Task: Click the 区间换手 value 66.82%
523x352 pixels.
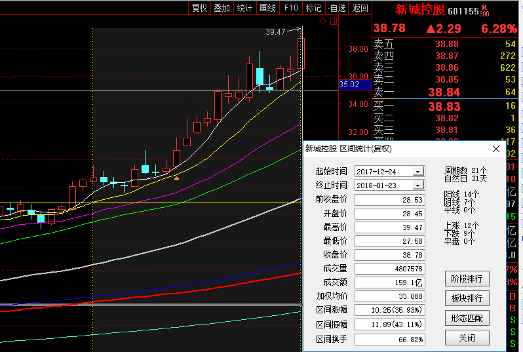Action: (x=390, y=340)
